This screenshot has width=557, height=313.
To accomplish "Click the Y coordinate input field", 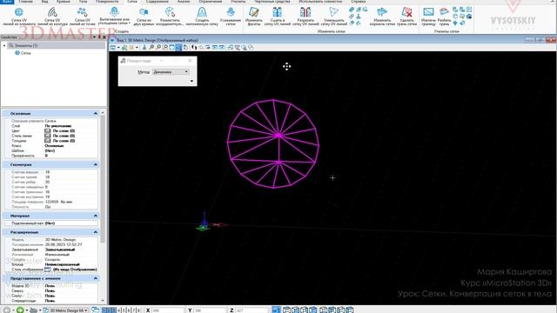I will [210, 310].
